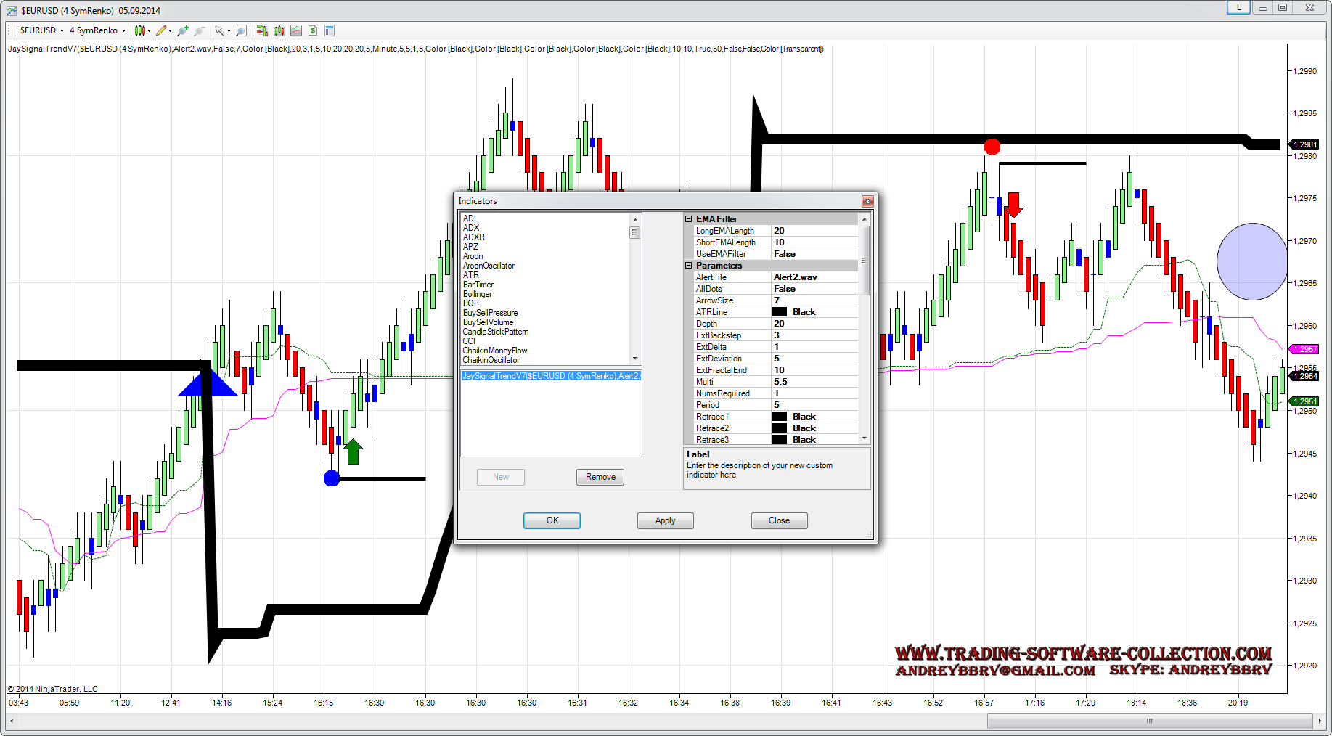Select CandleStickPattern in the indicator list

click(496, 332)
